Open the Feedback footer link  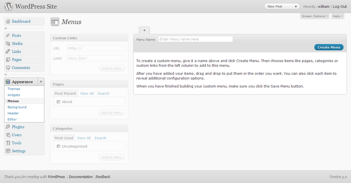point(103,177)
